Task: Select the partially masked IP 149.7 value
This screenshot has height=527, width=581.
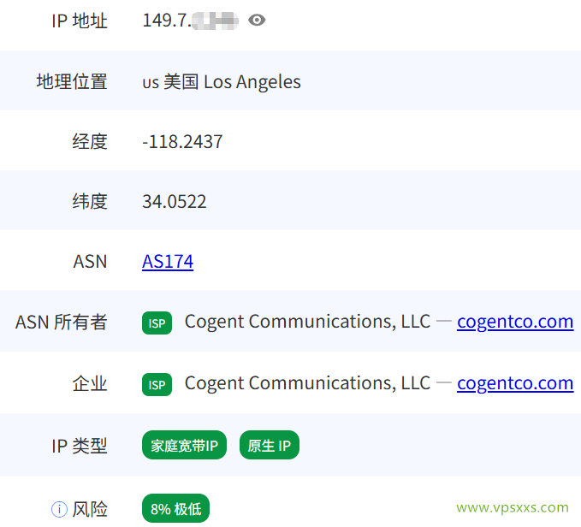Action: coord(191,21)
